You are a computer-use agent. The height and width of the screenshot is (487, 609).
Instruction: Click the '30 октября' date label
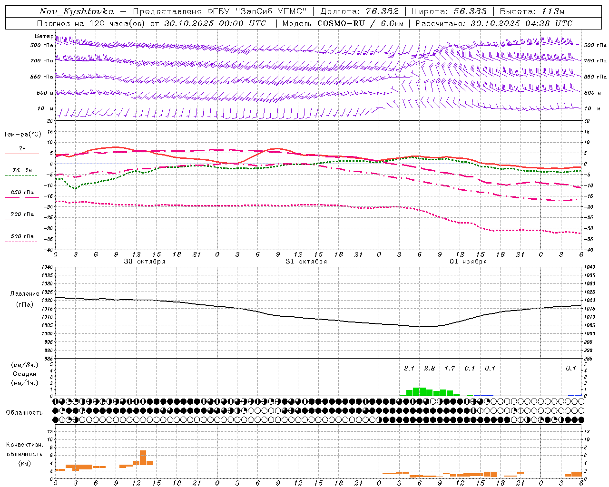[x=145, y=262]
